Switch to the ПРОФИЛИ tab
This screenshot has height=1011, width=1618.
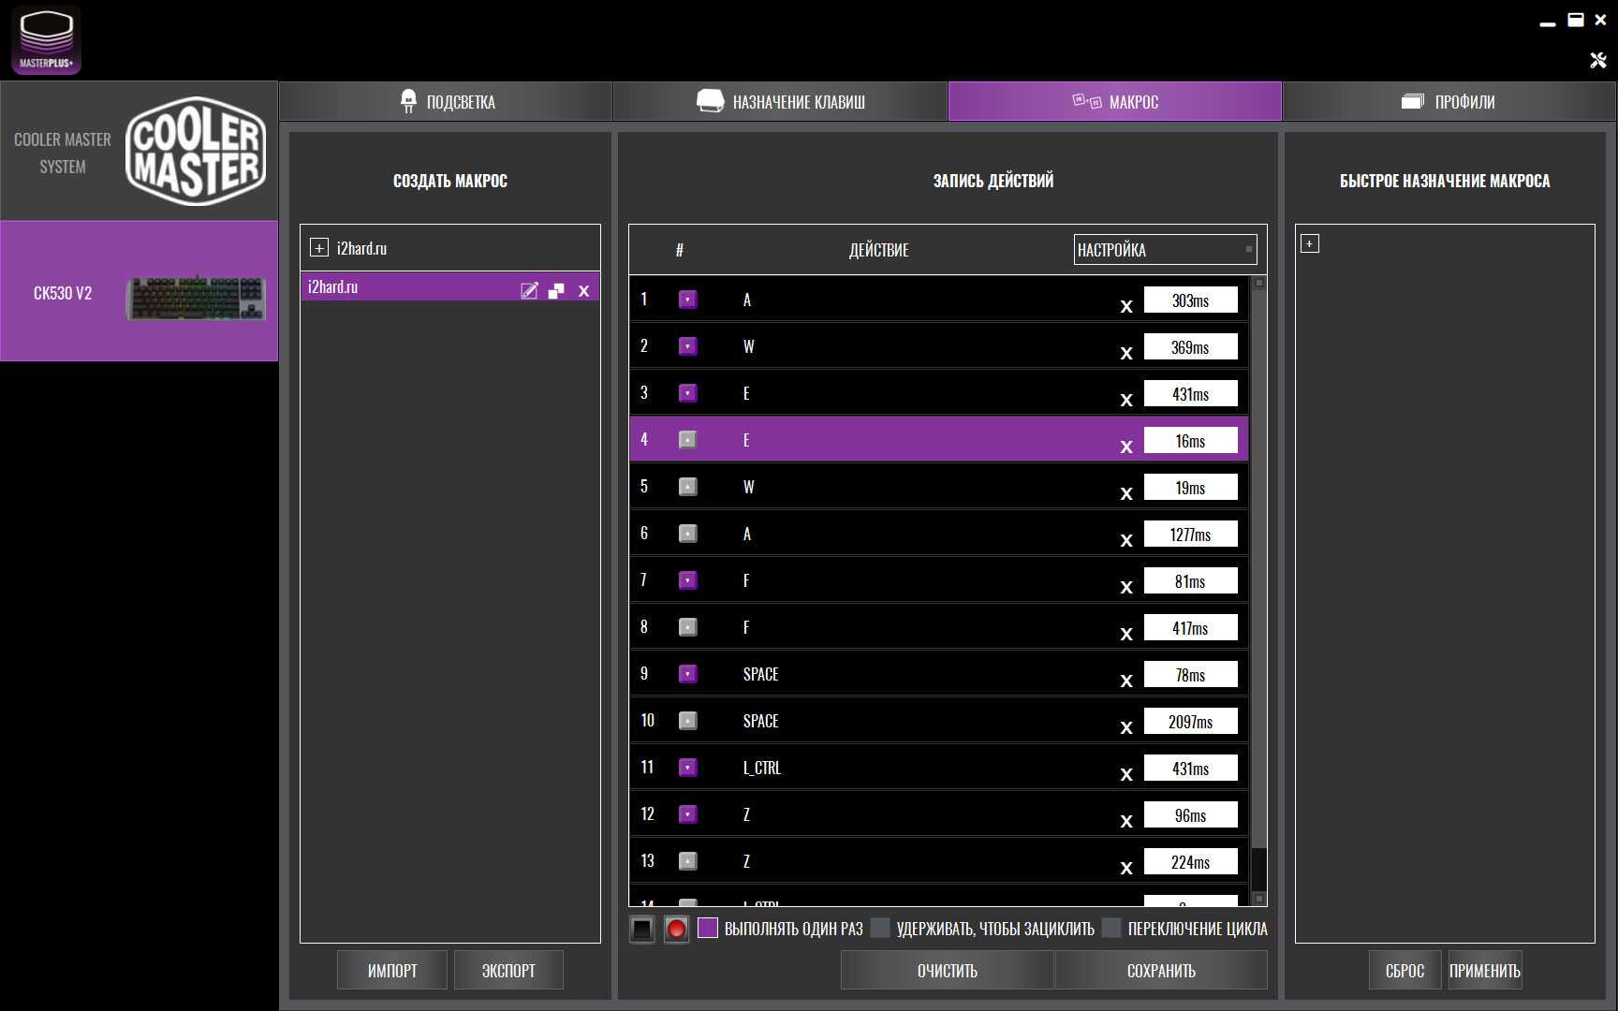pos(1449,101)
